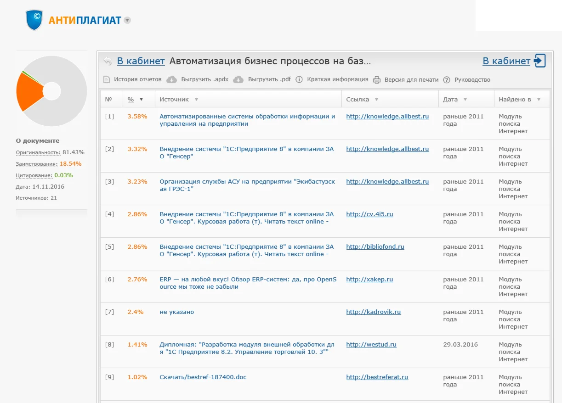The height and width of the screenshot is (403, 562).
Task: Open the dropdown arrow next to the Антиплагиат logo
Action: 127,20
